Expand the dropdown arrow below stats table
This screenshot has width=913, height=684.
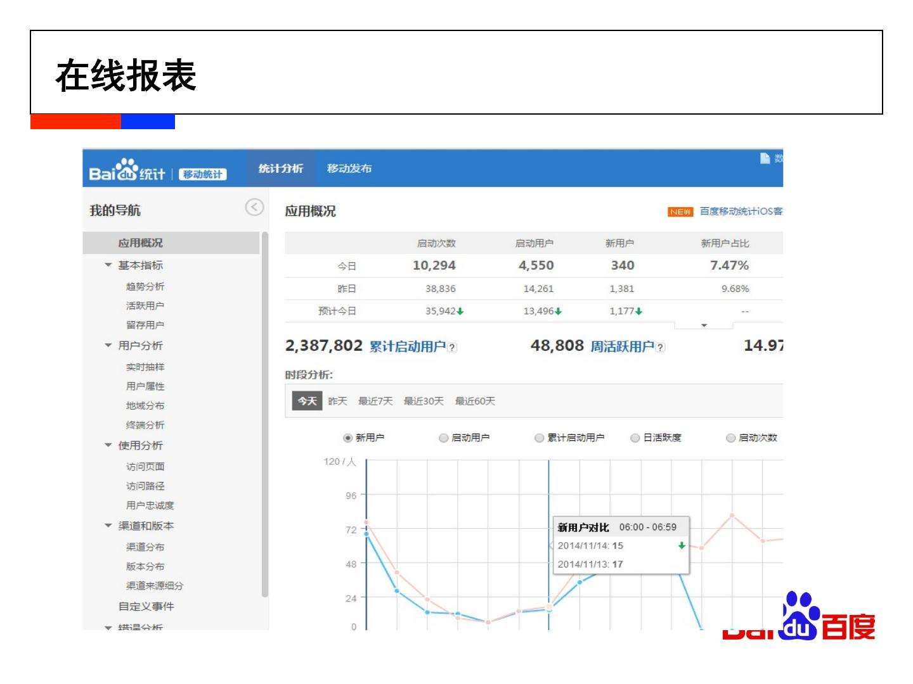tap(704, 326)
